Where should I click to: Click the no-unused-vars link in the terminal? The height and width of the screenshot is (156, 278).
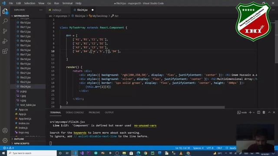pos(145,125)
